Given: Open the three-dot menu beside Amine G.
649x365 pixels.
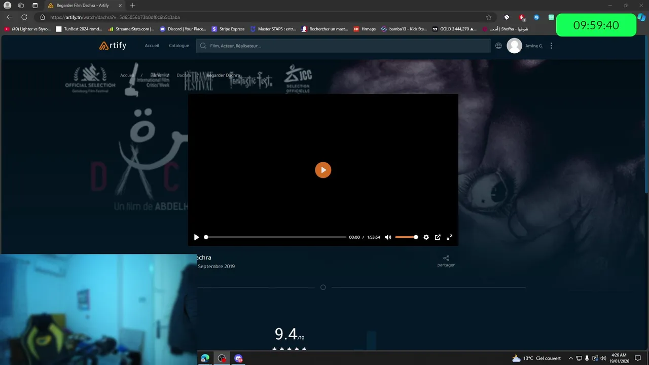Looking at the screenshot, I should click(551, 46).
